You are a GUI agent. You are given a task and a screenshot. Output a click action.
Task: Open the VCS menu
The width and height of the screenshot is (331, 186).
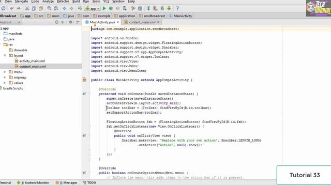tap(106, 2)
